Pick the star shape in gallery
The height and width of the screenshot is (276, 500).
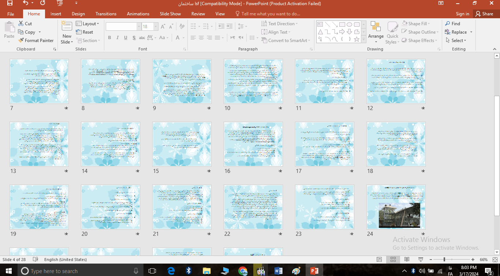[x=357, y=39]
